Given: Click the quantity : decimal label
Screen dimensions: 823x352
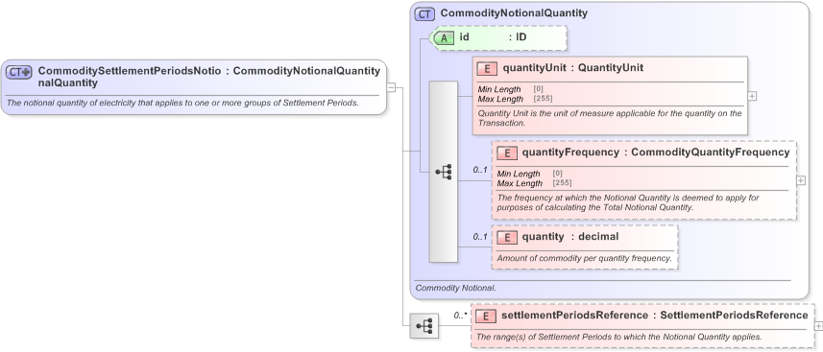Looking at the screenshot, I should pyautogui.click(x=570, y=237).
